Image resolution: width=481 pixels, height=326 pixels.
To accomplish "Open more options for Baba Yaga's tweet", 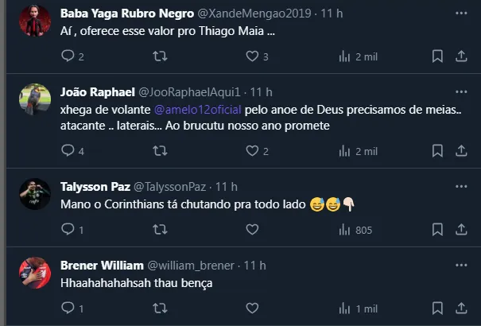I will (x=461, y=14).
